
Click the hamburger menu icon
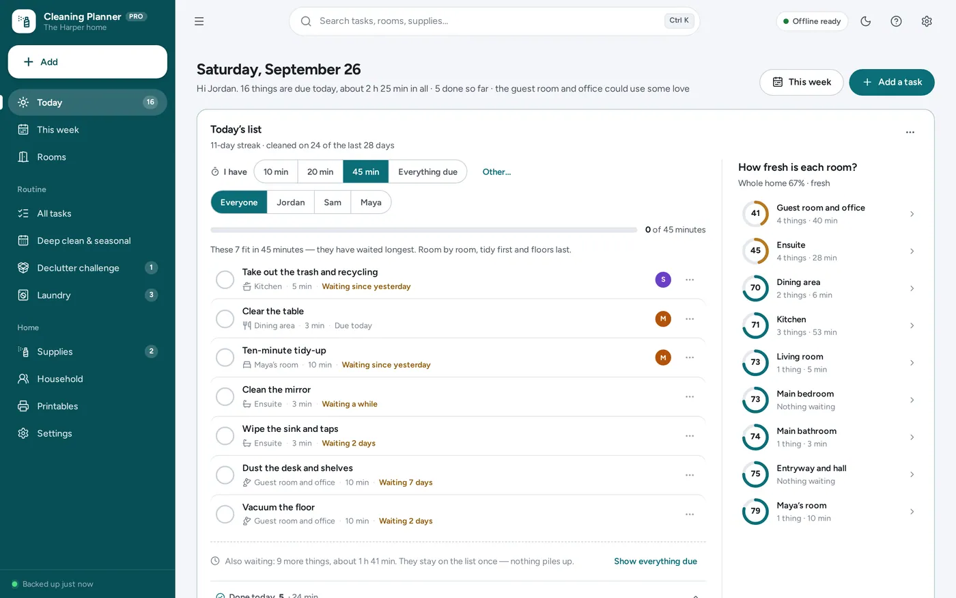point(199,21)
